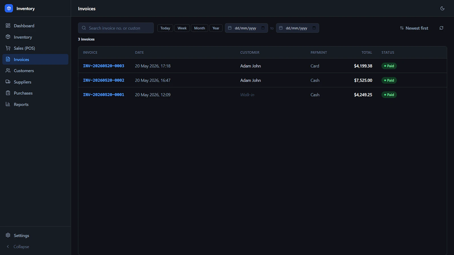This screenshot has width=454, height=255.
Task: Open the Inventory page from sidebar
Action: point(35,37)
